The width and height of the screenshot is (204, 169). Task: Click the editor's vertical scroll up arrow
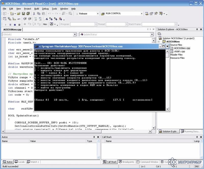(x=154, y=41)
